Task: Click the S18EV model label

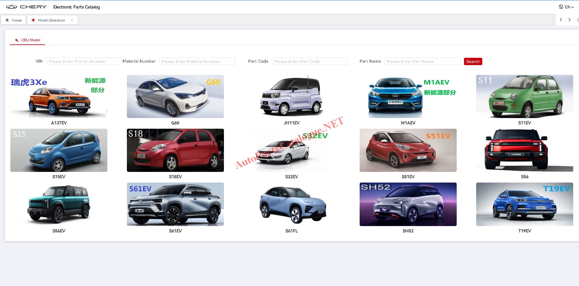Action: (x=175, y=177)
